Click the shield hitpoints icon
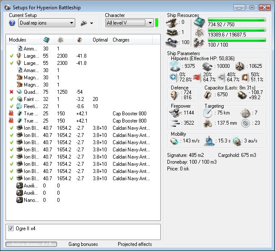The width and height of the screenshot is (275, 251). pos(175,66)
